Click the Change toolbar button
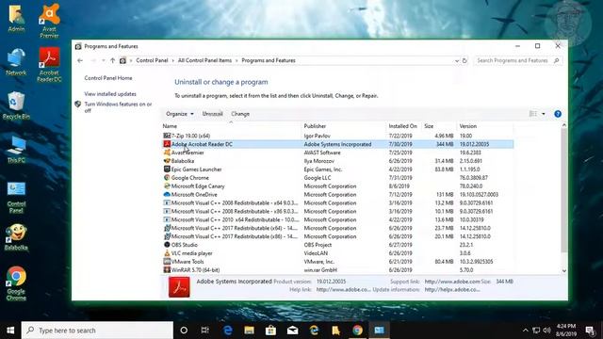This screenshot has width=603, height=339. pos(240,114)
